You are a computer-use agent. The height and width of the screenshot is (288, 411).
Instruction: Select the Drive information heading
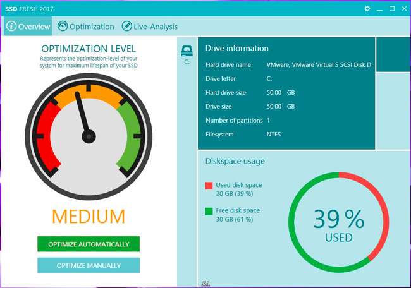pyautogui.click(x=237, y=48)
